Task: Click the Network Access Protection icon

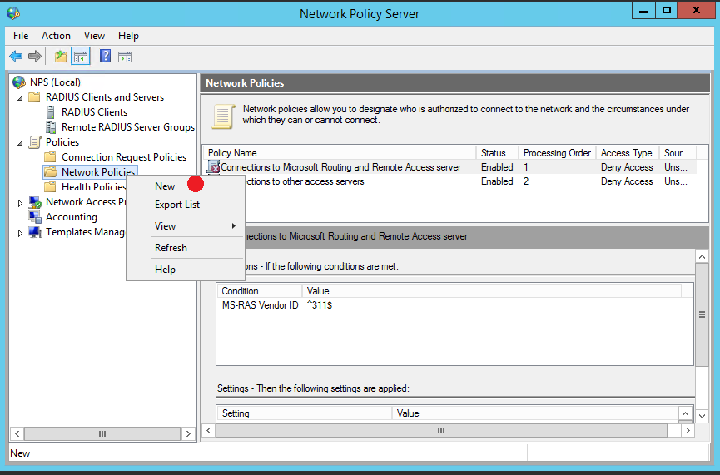Action: tap(35, 202)
